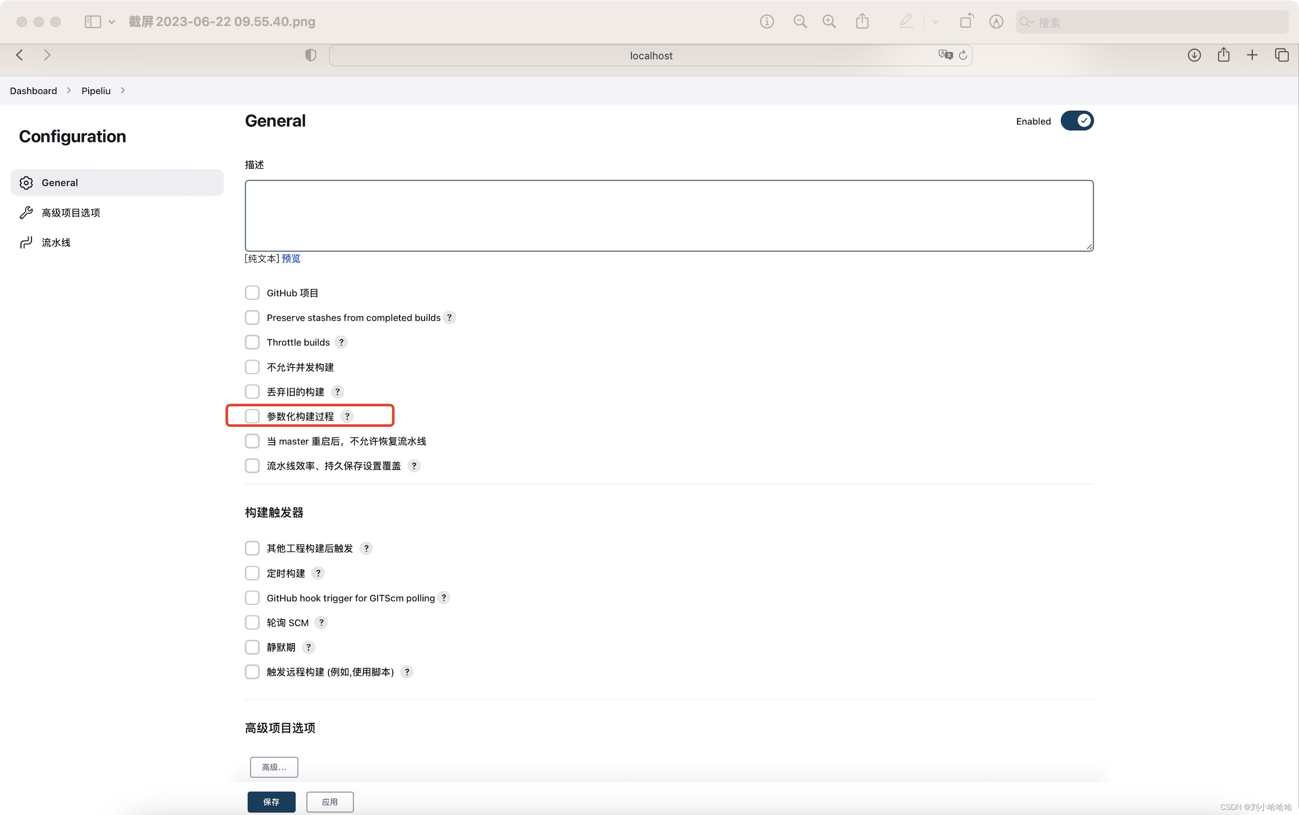Show the Markup toolbar icon
This screenshot has height=815, width=1299.
(x=996, y=21)
